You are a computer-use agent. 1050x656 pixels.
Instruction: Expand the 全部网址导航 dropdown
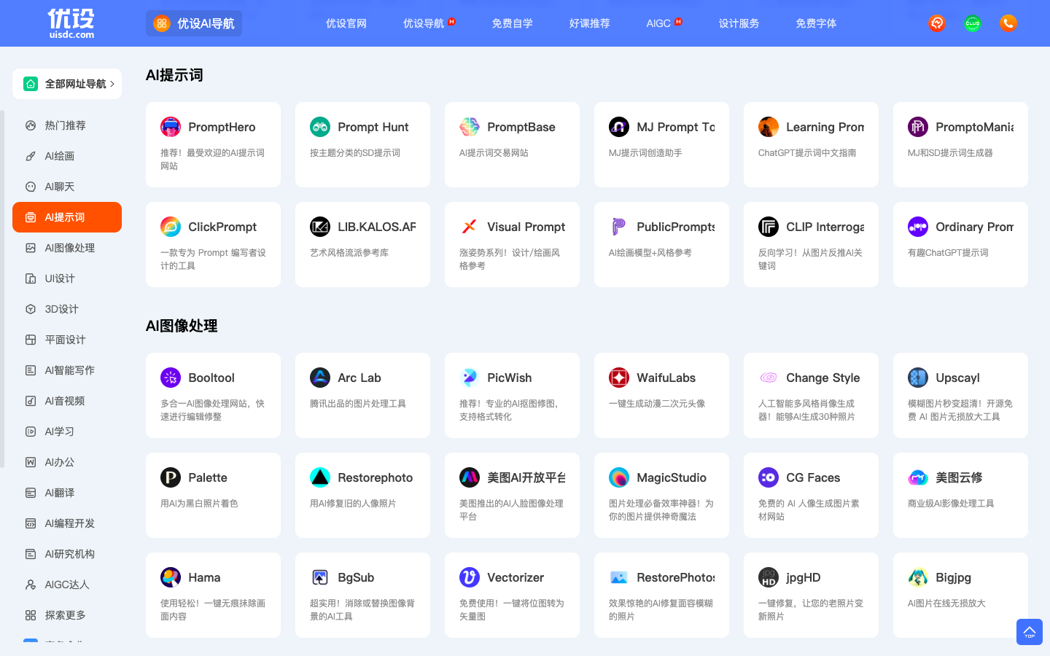pos(67,84)
